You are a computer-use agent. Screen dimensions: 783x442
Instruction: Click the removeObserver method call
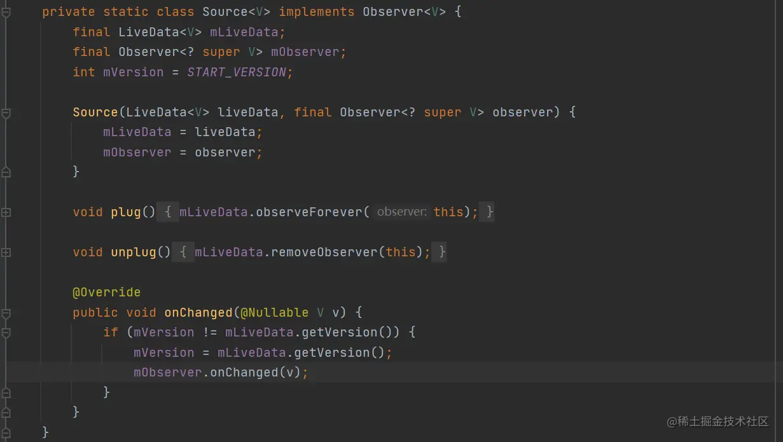(324, 252)
